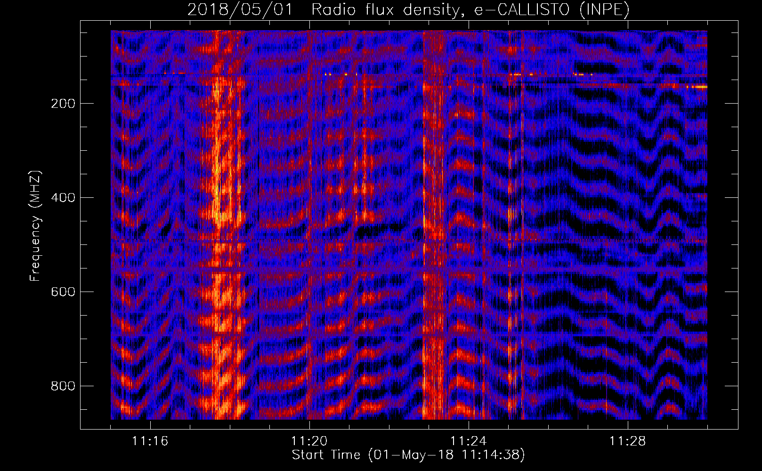Click the '11:24' time tick label
This screenshot has width=762, height=471.
[x=469, y=441]
